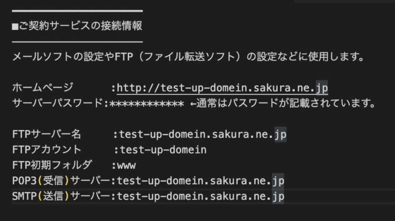The width and height of the screenshot is (395, 221).
Task: Click the FTP account value test-up-domein
Action: click(163, 150)
